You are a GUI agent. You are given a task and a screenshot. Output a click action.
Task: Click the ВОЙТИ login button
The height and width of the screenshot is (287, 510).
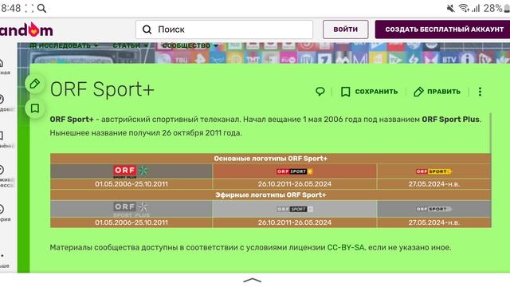(x=345, y=29)
